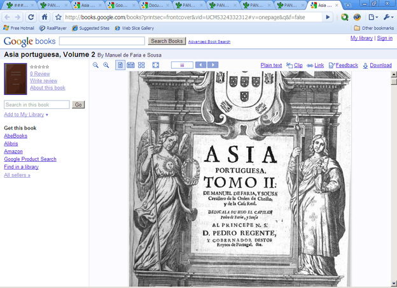Image resolution: width=397 pixels, height=288 pixels.
Task: Click Find in a library
Action: pos(21,167)
